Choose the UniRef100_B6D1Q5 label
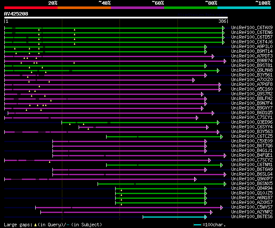This screenshot has height=228, width=275. pos(252,113)
